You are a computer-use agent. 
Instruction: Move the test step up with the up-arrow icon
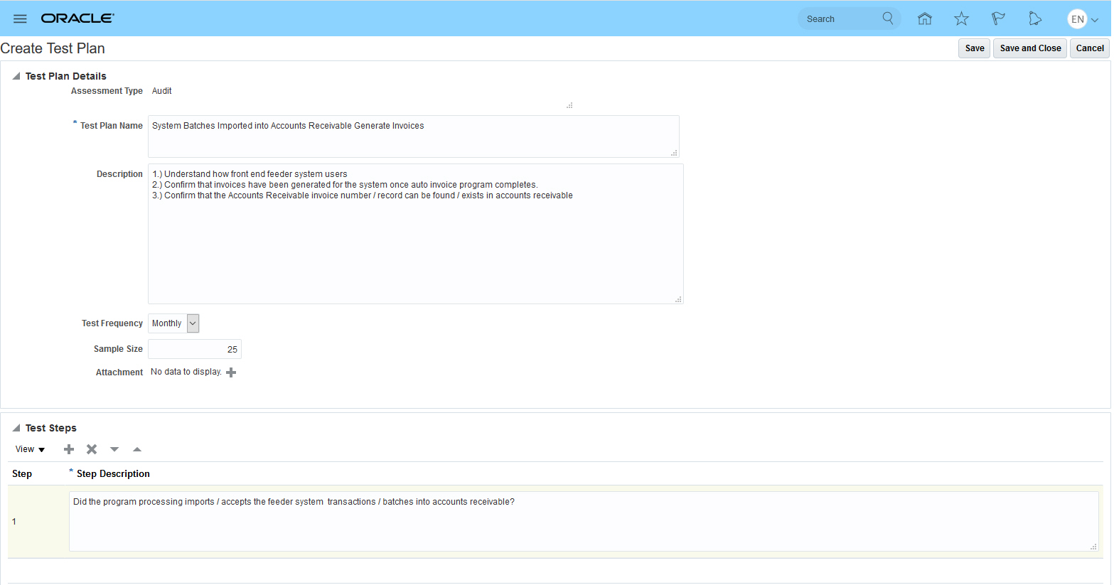(x=137, y=449)
